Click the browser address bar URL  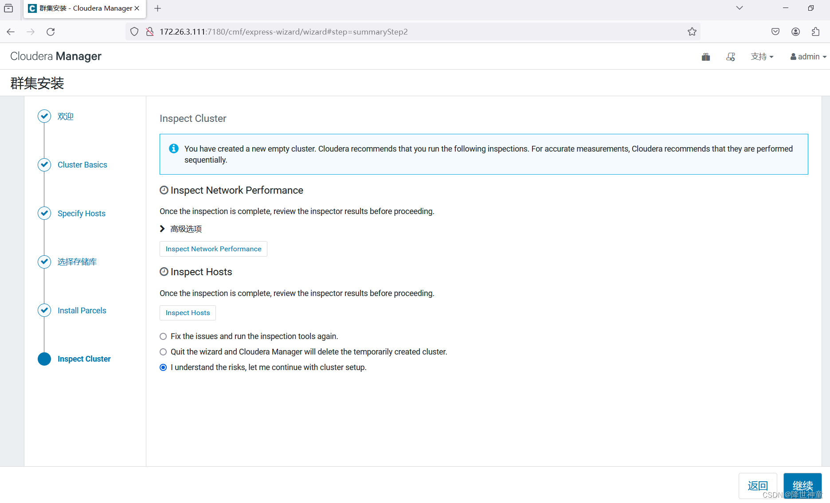[284, 31]
